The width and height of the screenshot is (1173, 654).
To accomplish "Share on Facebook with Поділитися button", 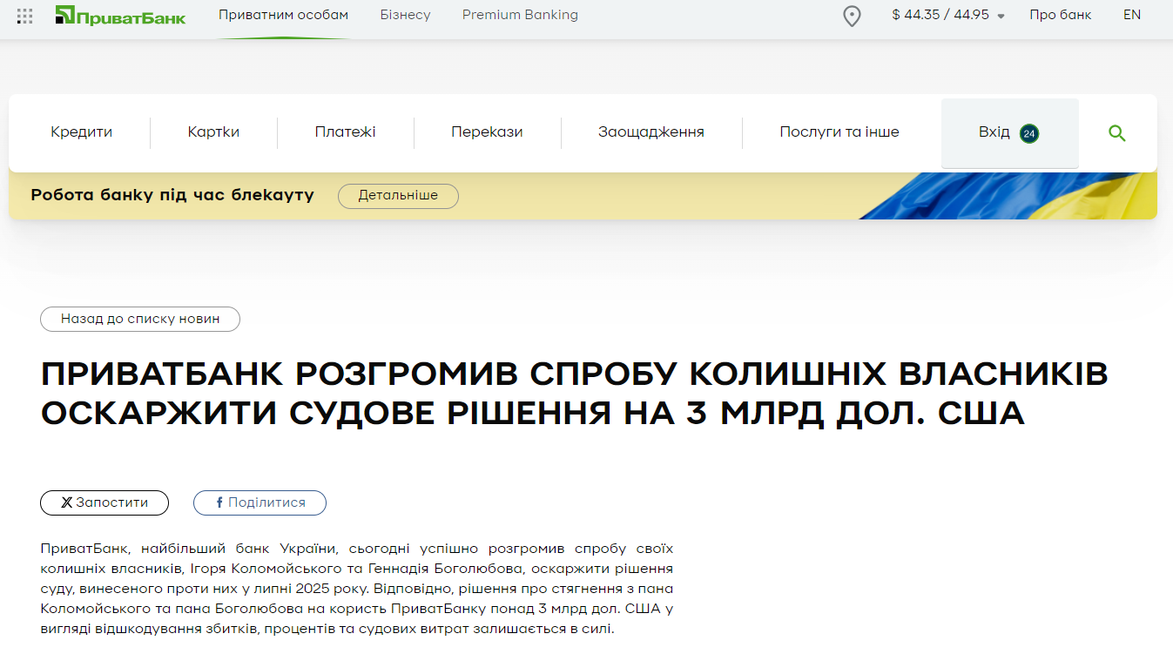I will click(x=260, y=503).
